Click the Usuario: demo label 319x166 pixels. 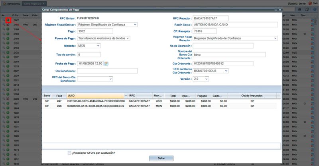click(x=297, y=4)
